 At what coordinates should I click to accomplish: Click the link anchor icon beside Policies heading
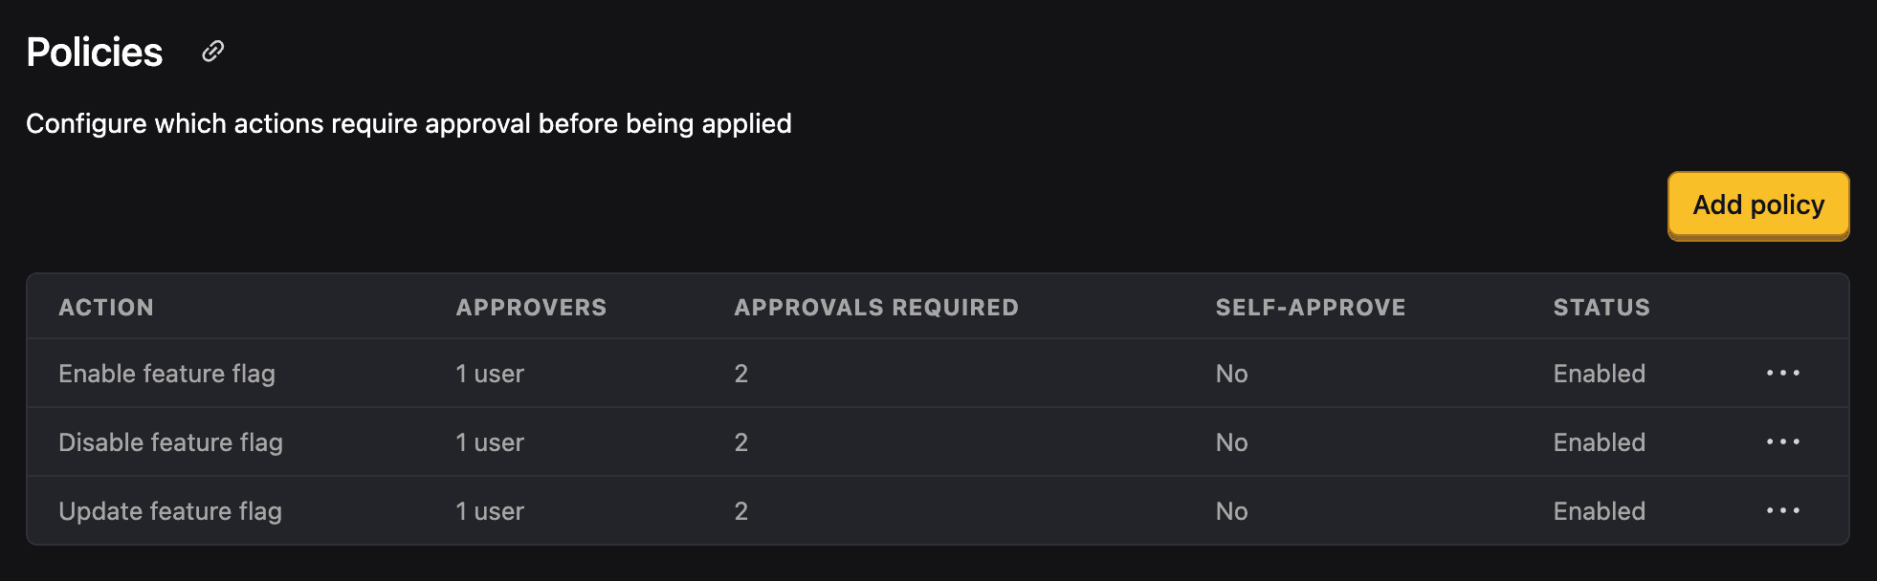tap(211, 52)
